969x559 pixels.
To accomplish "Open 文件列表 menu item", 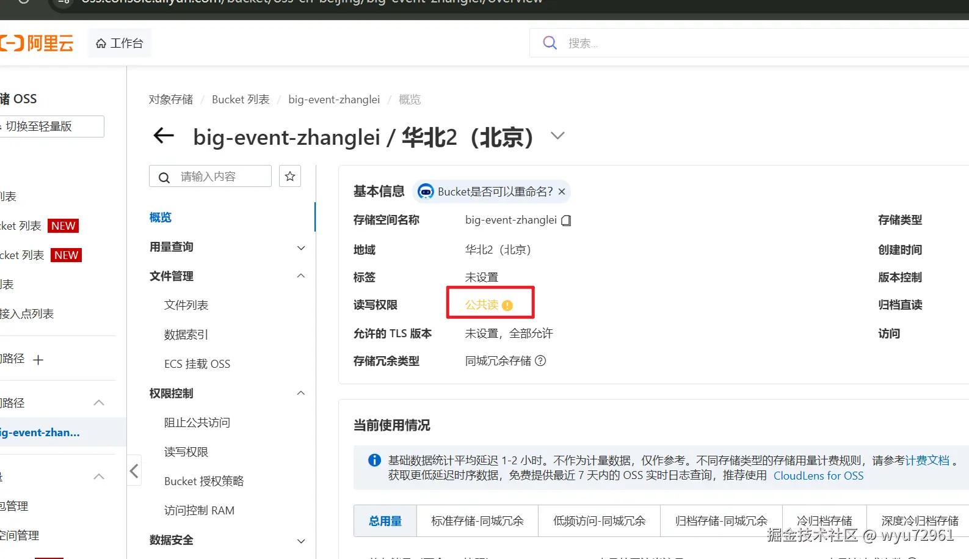I will coord(186,305).
